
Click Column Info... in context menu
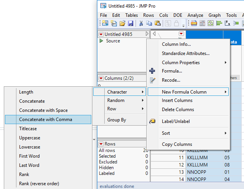(x=176, y=44)
